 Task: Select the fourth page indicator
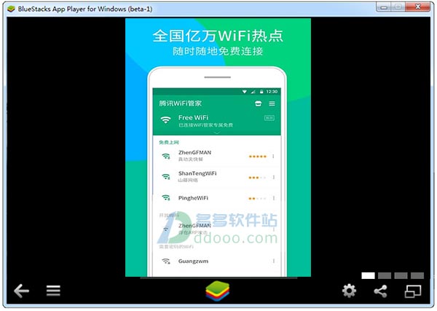[x=417, y=275]
